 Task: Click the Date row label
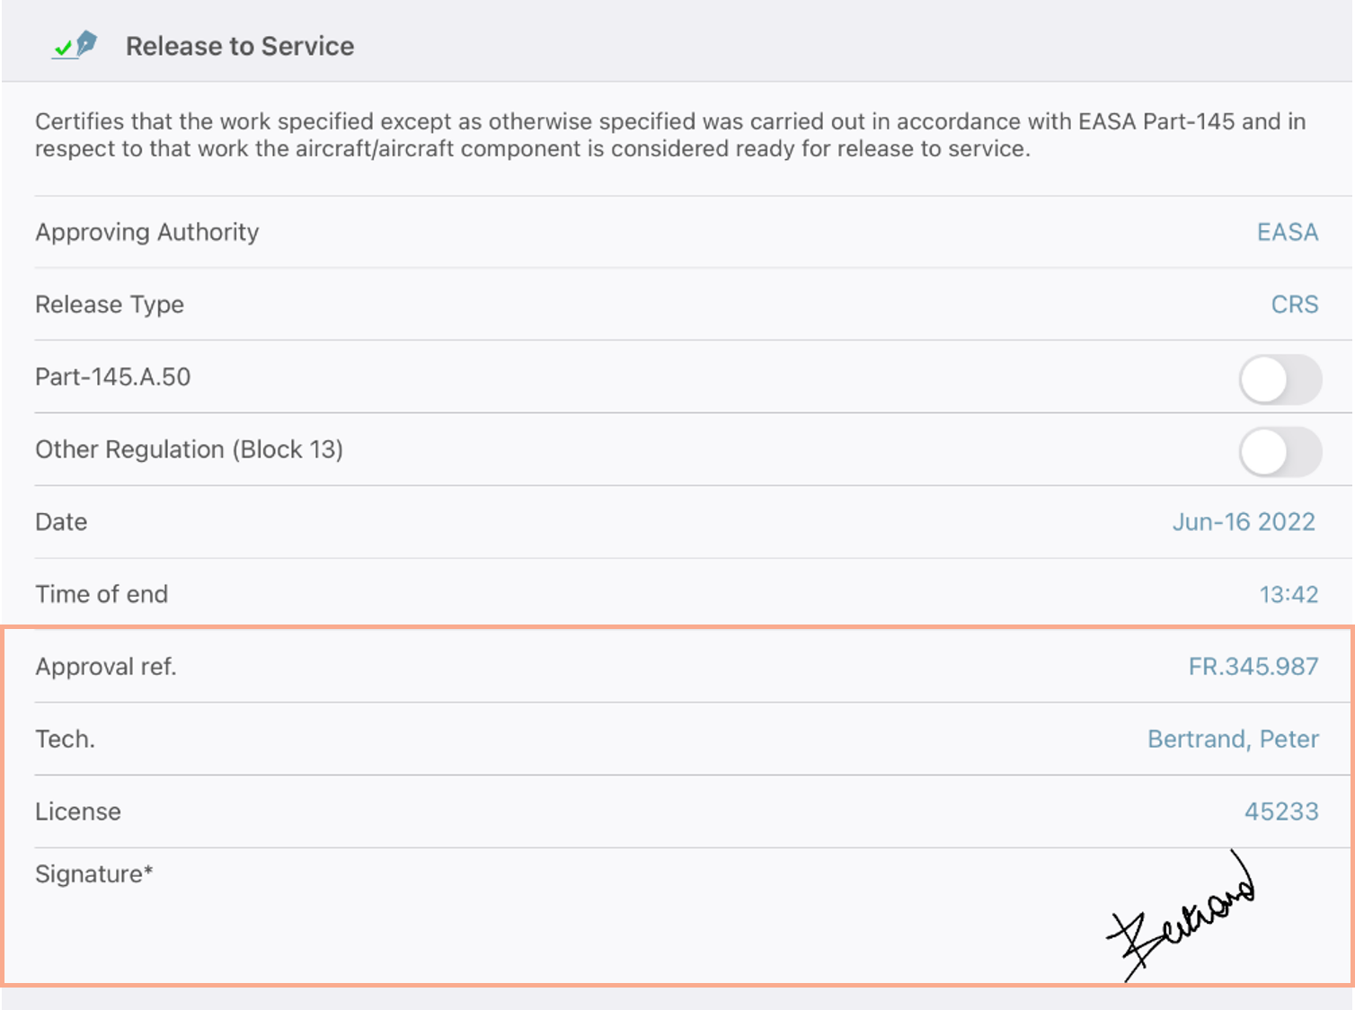click(61, 522)
